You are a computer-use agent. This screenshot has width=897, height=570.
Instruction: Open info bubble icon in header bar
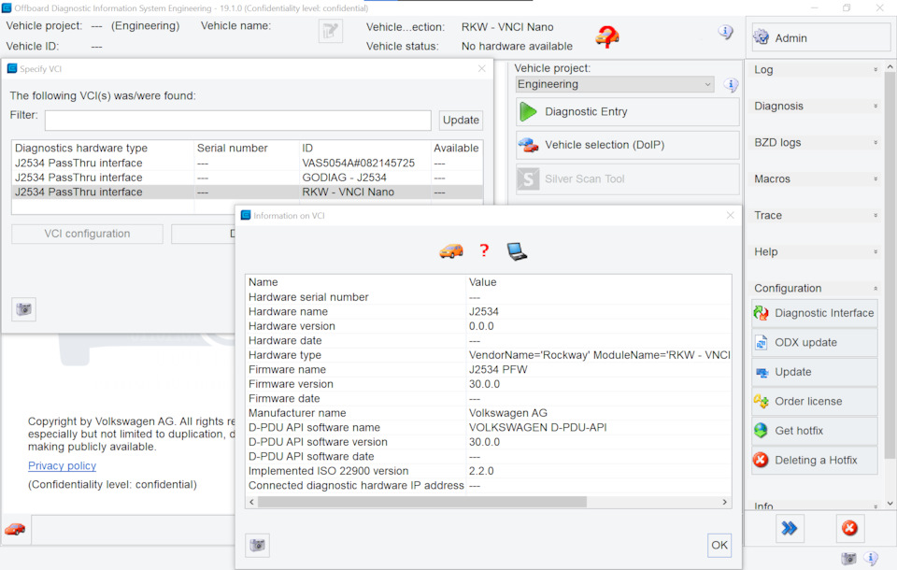pyautogui.click(x=725, y=32)
